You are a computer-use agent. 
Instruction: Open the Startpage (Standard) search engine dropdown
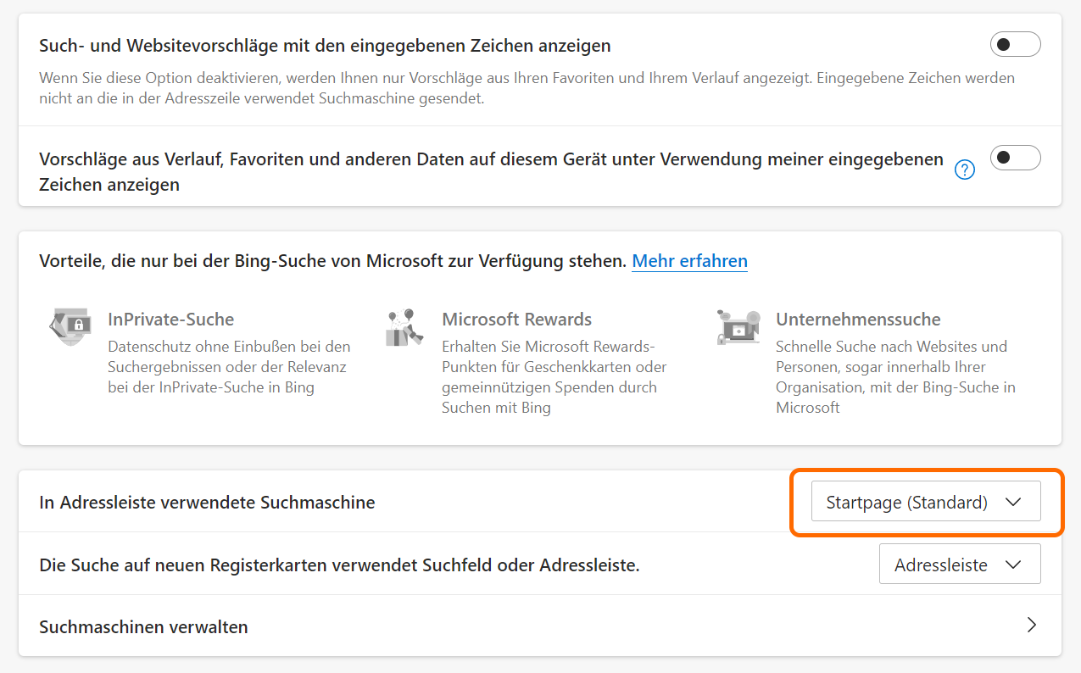(925, 503)
